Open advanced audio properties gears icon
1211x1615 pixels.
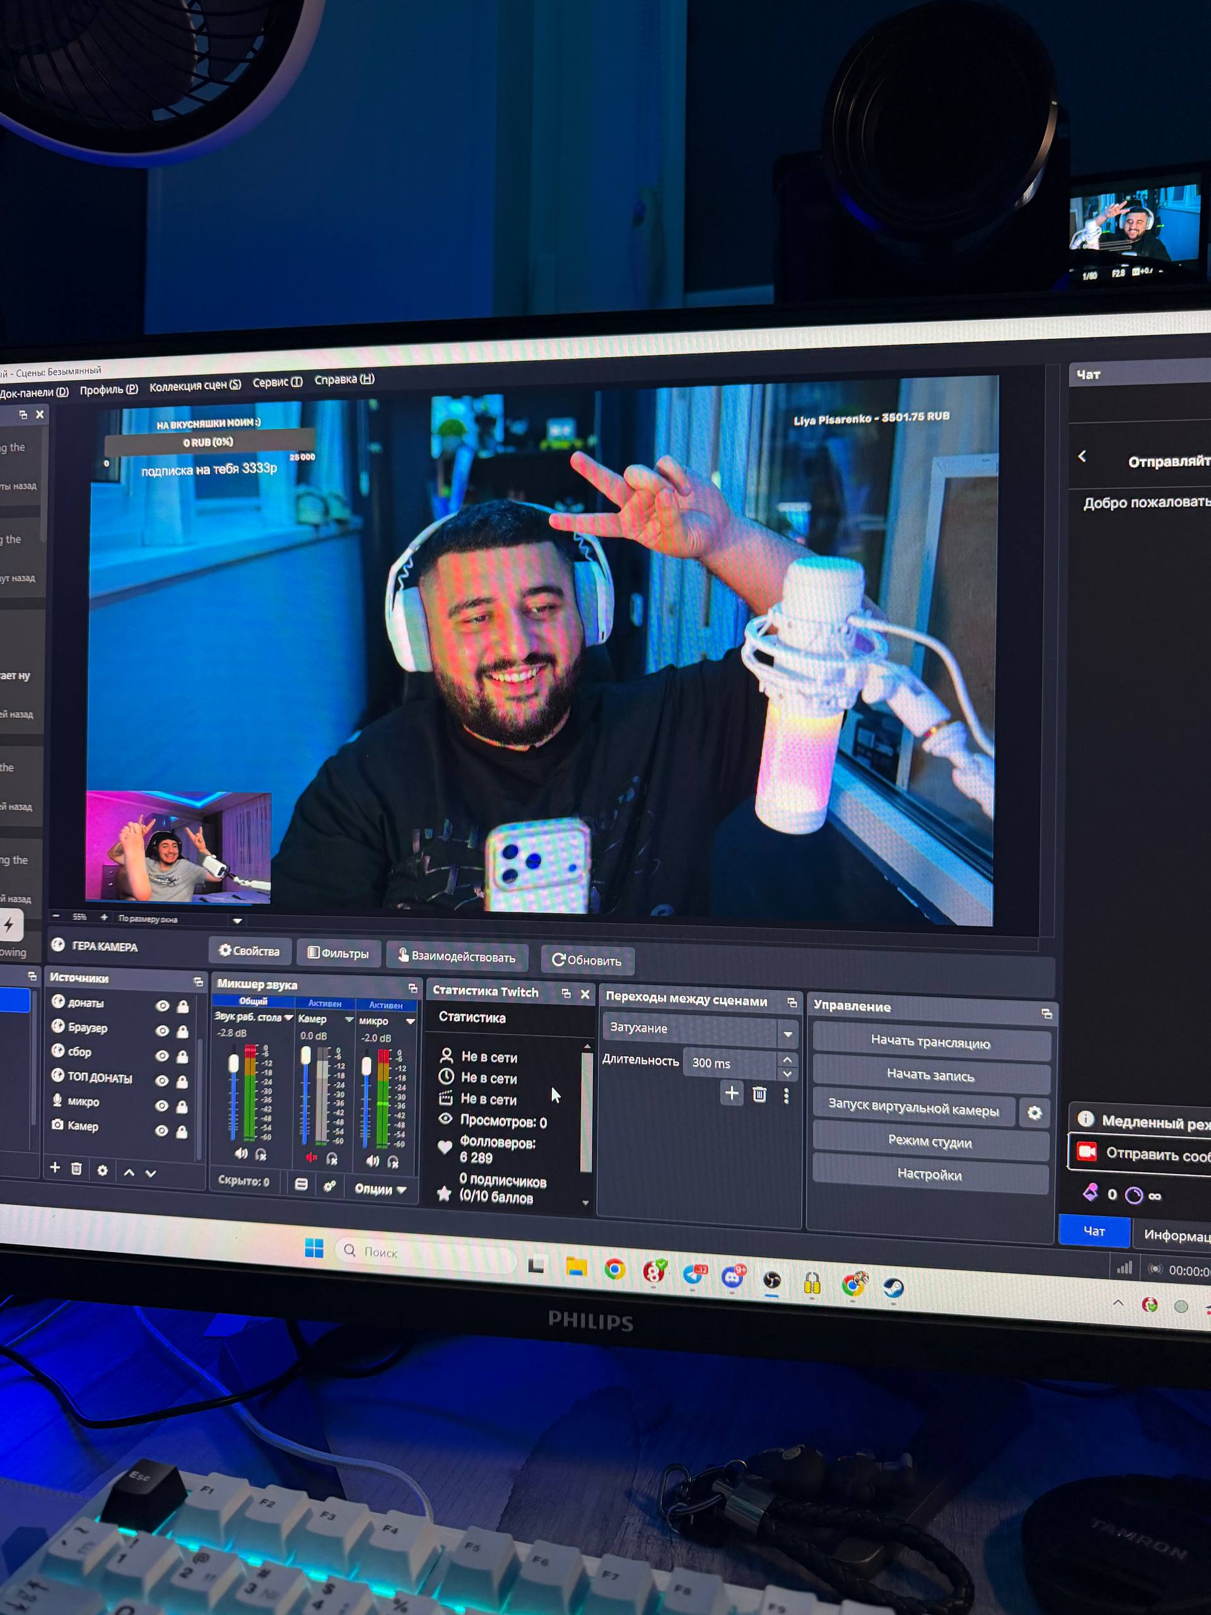click(330, 1185)
